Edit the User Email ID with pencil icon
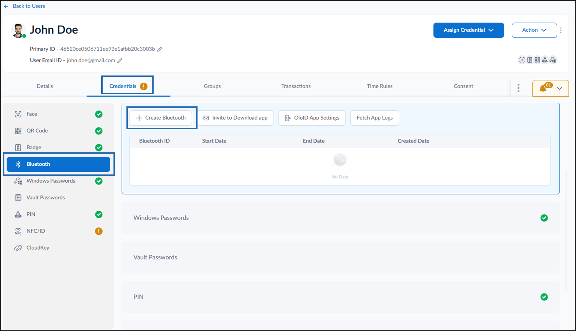 120,61
